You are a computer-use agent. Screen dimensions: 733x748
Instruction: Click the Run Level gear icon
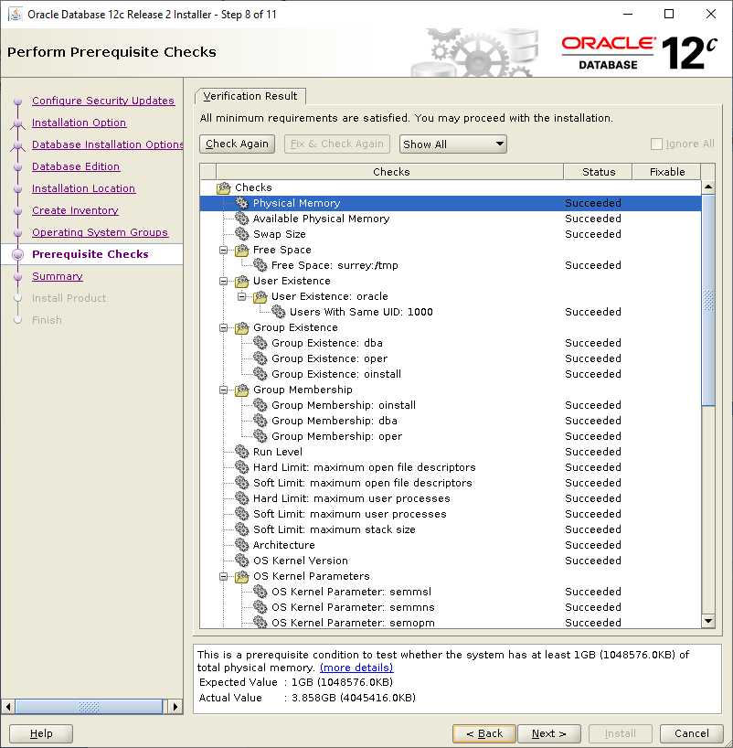[242, 452]
